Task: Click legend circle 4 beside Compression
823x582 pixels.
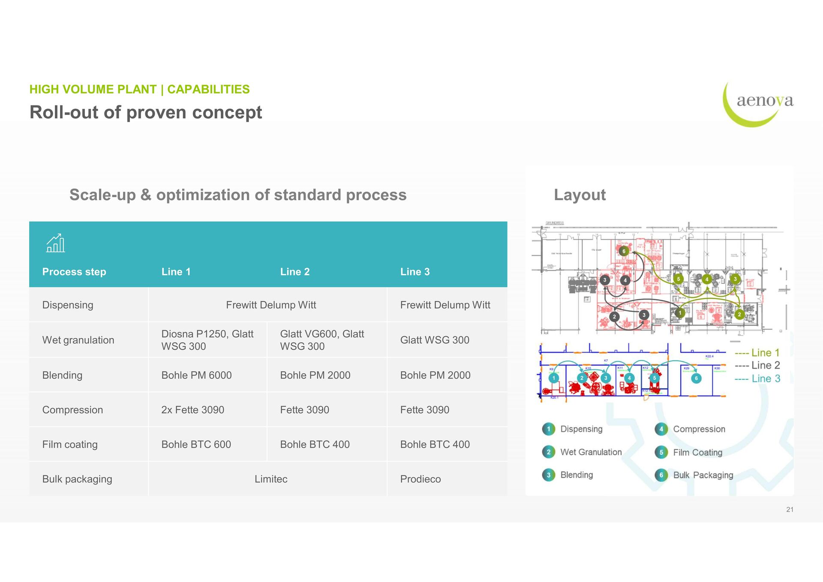Action: pos(661,429)
